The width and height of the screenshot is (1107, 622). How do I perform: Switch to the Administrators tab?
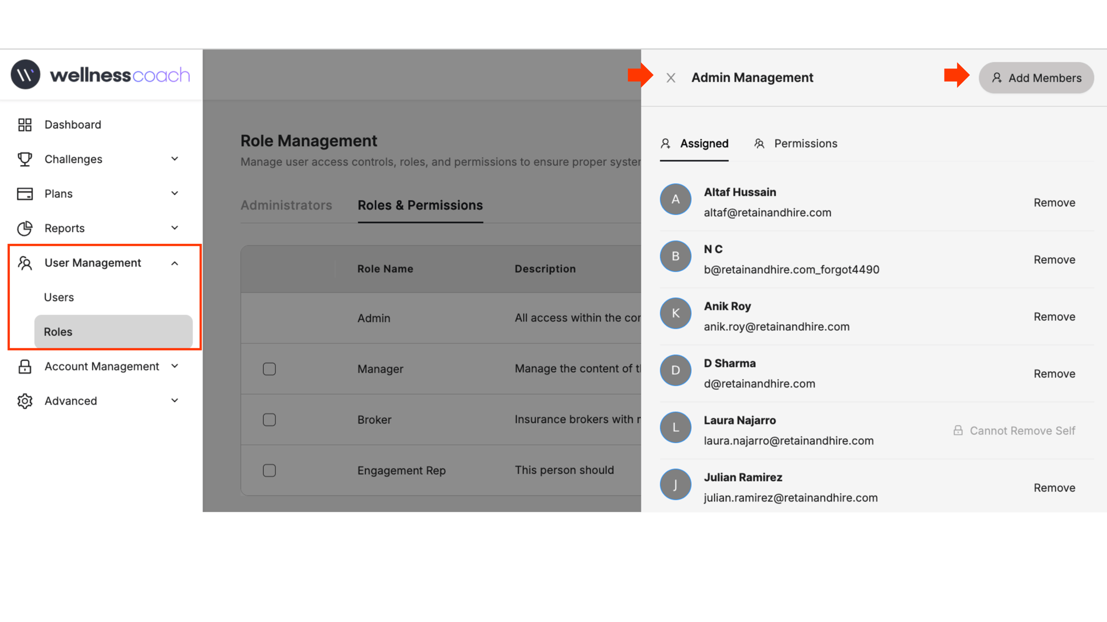pos(286,205)
